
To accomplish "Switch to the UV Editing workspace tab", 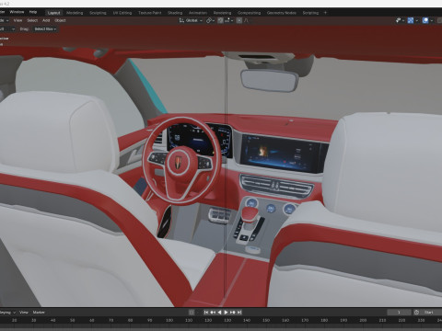I will click(122, 13).
